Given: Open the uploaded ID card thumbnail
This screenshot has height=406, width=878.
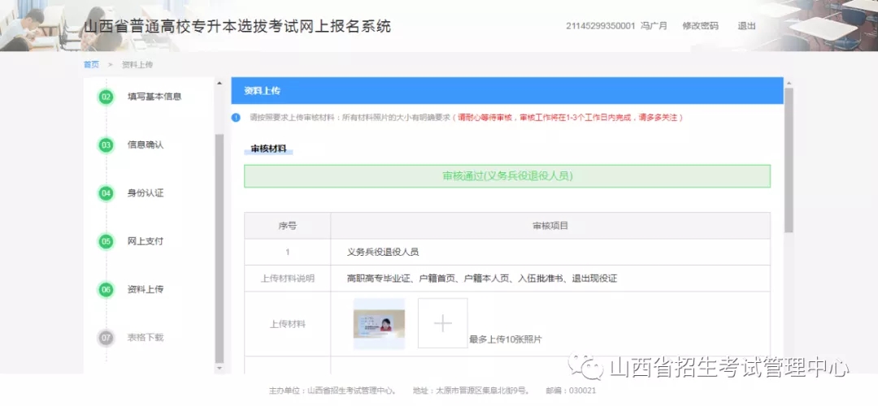Looking at the screenshot, I should 379,324.
